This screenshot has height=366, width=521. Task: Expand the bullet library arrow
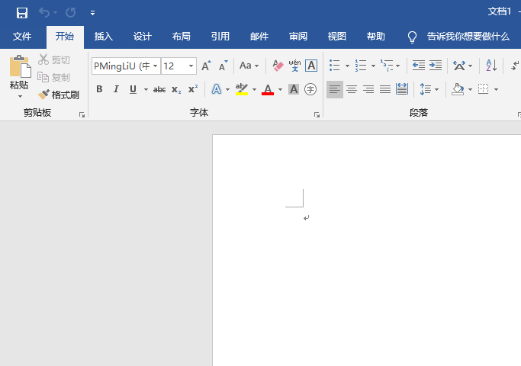coord(347,66)
